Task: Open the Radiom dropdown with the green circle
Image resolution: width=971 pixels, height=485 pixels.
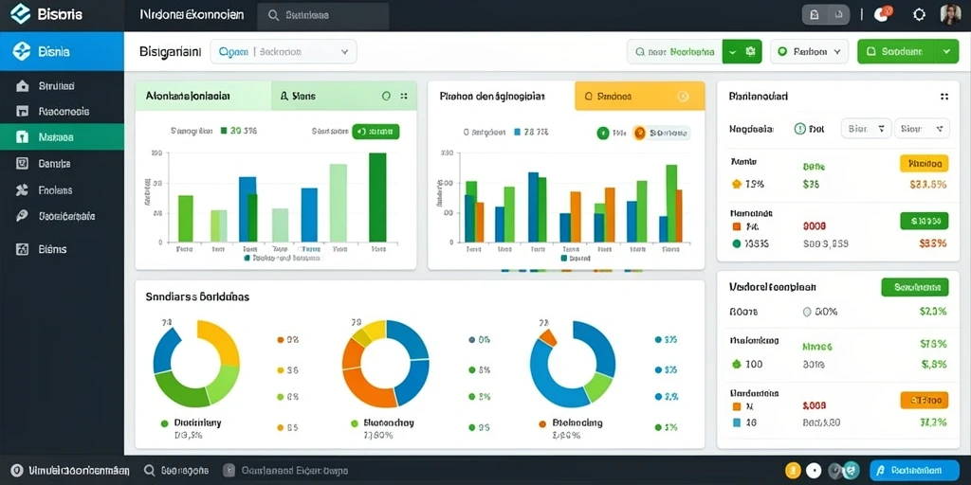Action: point(810,52)
